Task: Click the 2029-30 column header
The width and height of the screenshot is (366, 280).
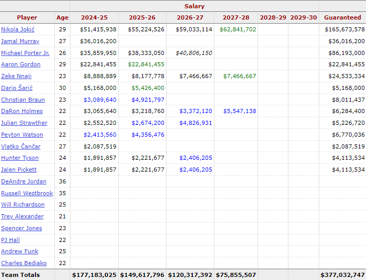Action: (303, 17)
